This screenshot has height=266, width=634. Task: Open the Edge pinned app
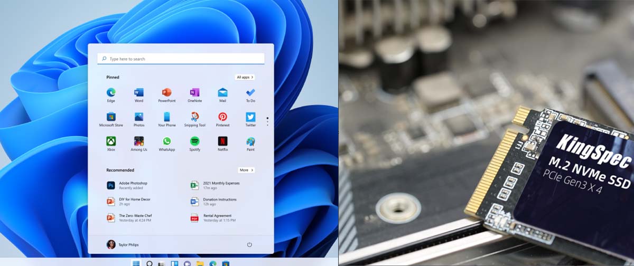[x=111, y=95]
